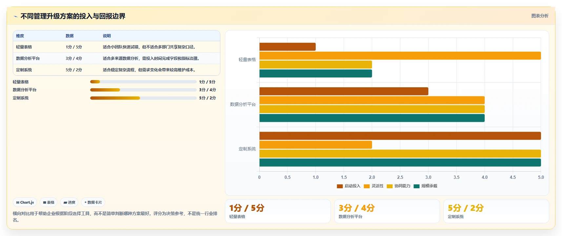Viewport: 562px width, 236px height.
Task: Click the 进度 chip
Action: point(69,202)
